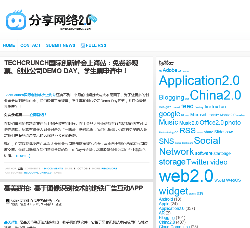
Task: Click the 立即登记 registration link
Action: point(38,115)
